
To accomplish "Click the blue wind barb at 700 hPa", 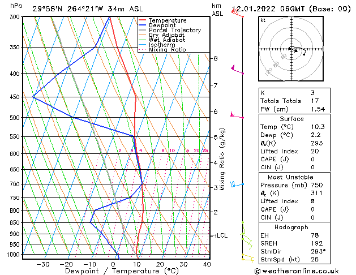I will coord(237,184).
